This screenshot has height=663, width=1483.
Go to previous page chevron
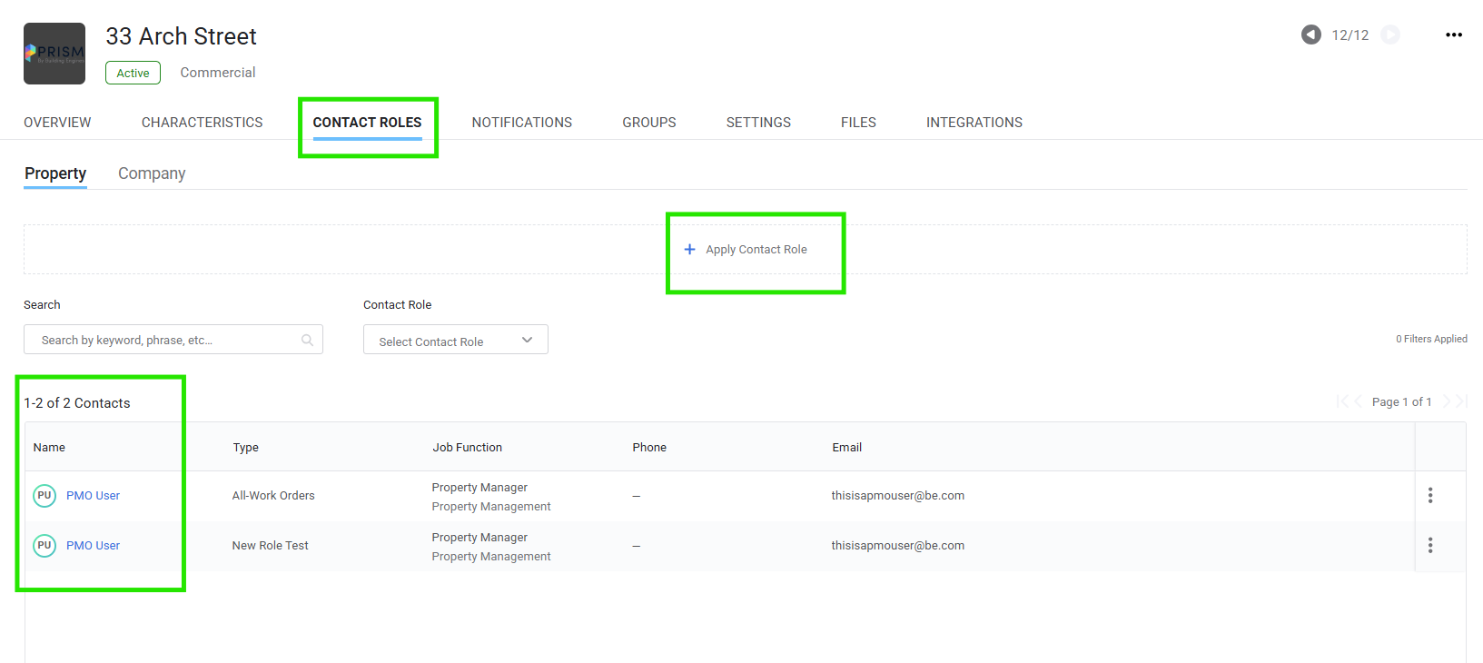1358,401
